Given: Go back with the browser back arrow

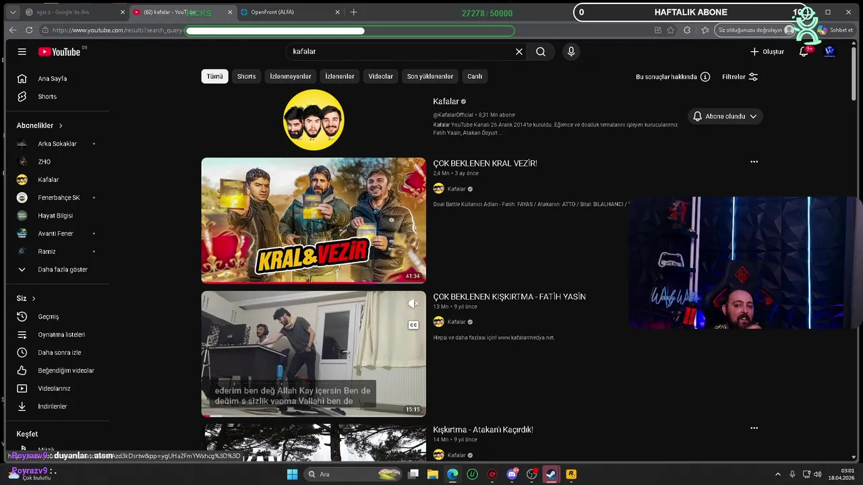Looking at the screenshot, I should [13, 30].
